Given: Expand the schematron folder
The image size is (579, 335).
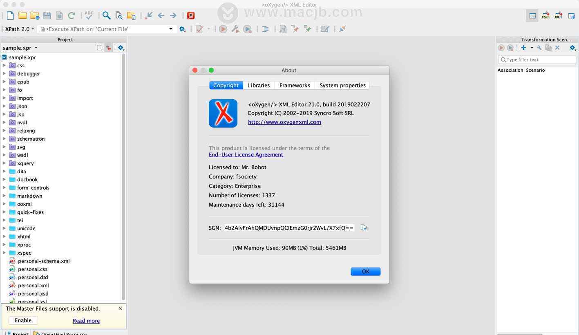Looking at the screenshot, I should [4, 139].
